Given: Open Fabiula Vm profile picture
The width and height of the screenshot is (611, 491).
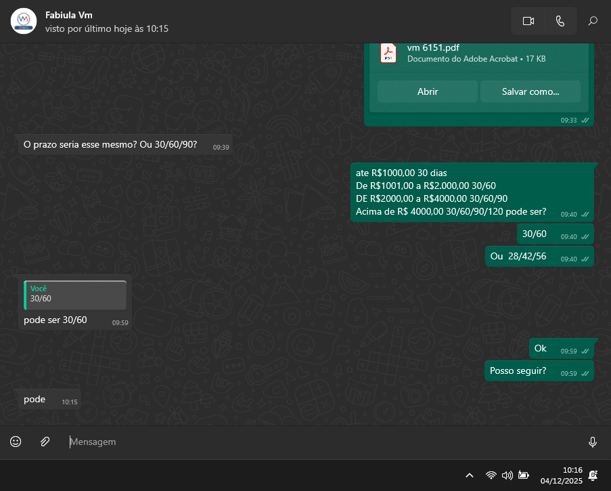Looking at the screenshot, I should pos(24,21).
